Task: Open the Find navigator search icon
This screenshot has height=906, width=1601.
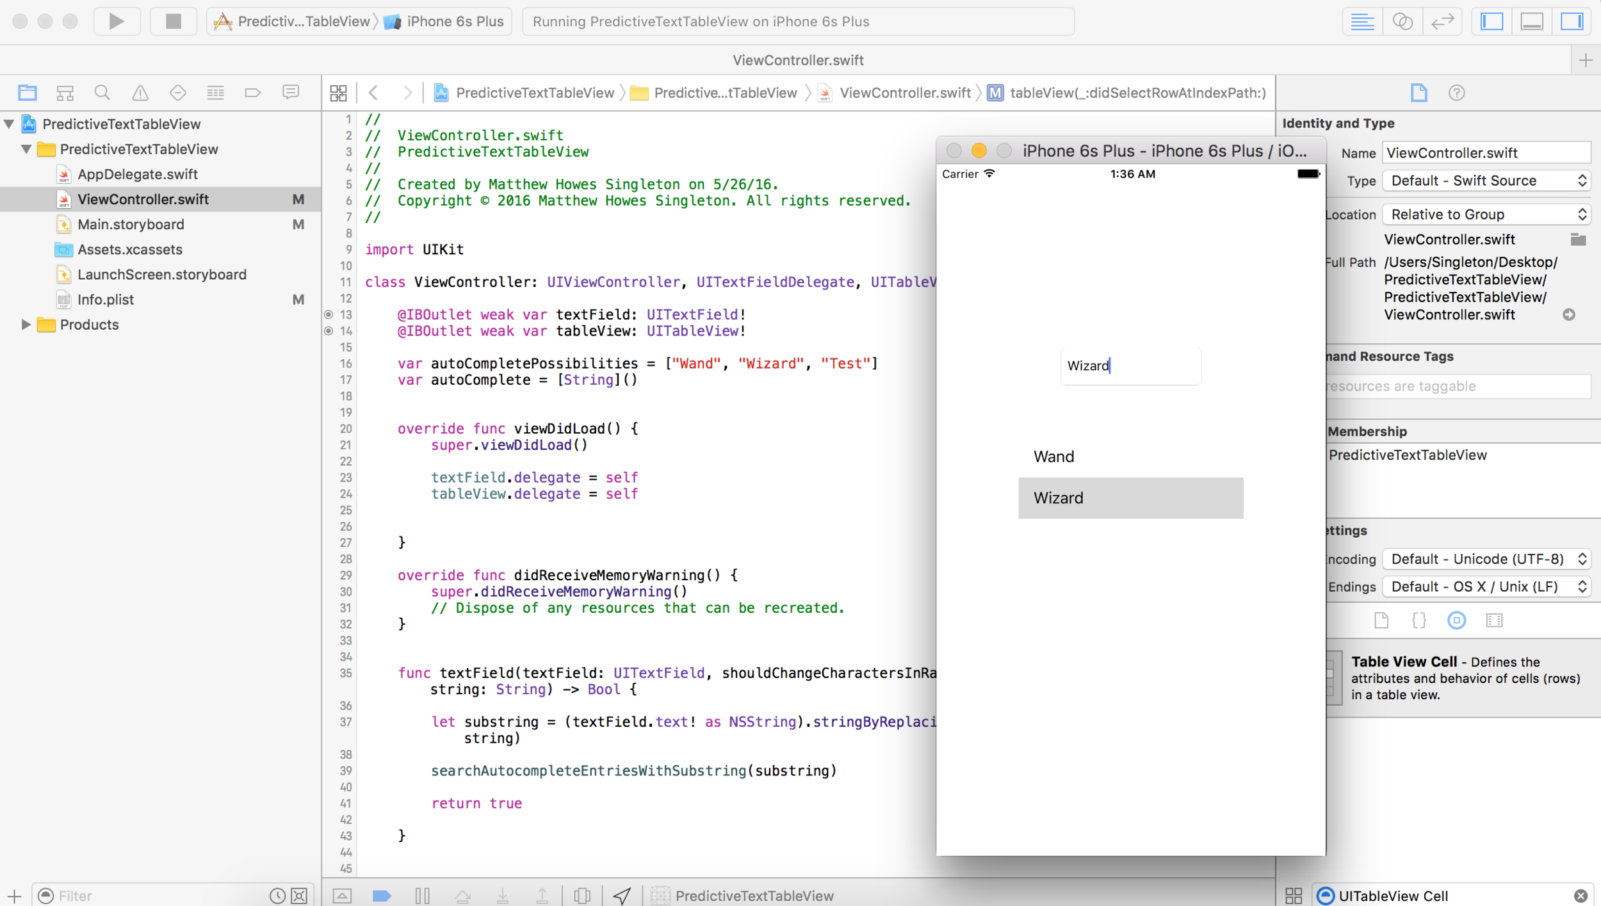Action: 102,93
